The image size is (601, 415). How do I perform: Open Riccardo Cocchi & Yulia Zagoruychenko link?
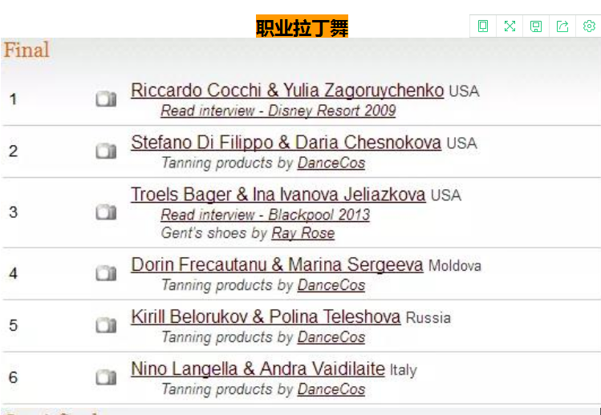point(287,91)
